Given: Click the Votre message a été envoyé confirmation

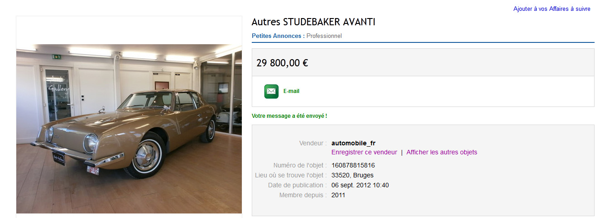Looking at the screenshot, I should pos(289,116).
